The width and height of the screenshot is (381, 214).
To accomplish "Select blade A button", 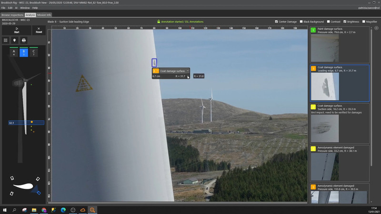I will (x=14, y=52).
